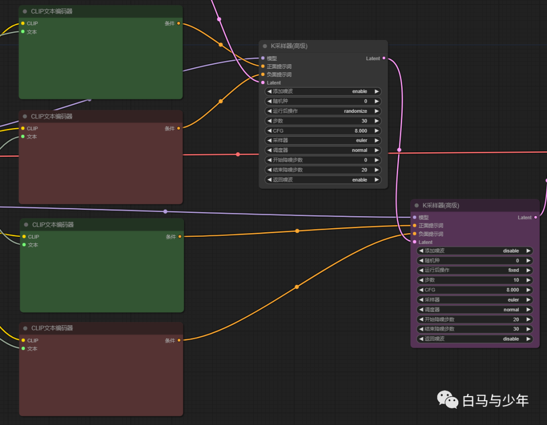
Task: Toggle 添加噪波 currently set to enable
Action: (323, 92)
